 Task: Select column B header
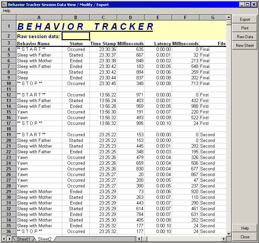point(76,17)
